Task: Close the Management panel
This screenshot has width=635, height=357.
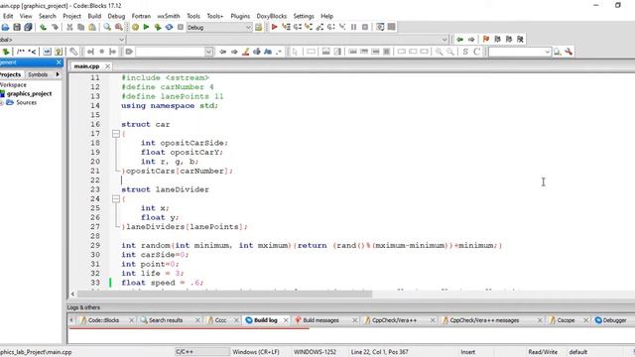Action: tap(59, 62)
